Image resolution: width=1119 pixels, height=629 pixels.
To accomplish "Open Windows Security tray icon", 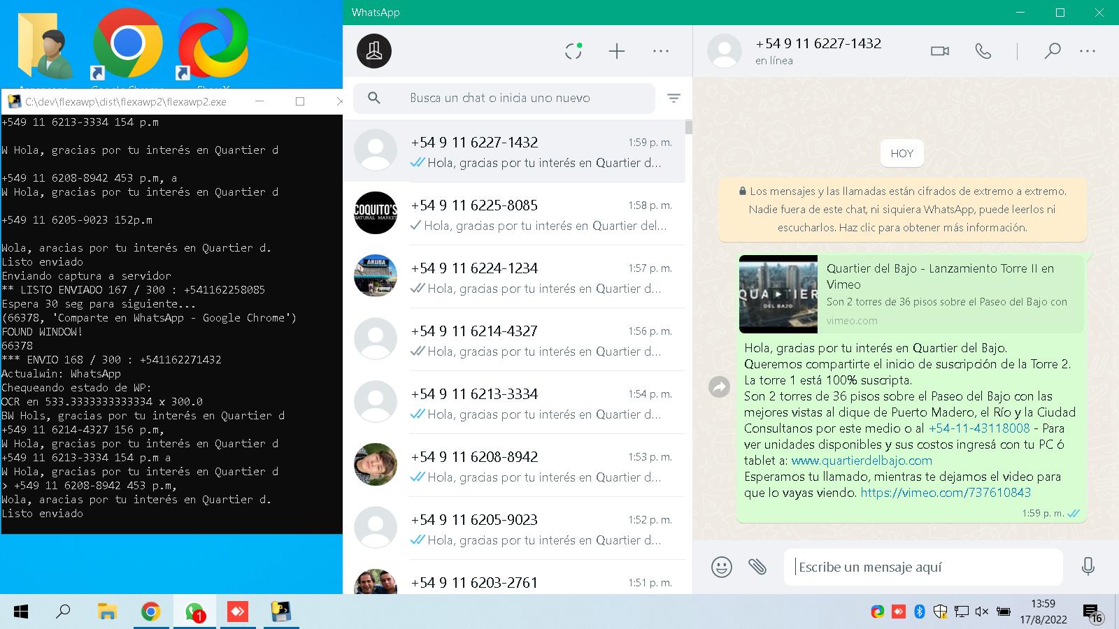I will [x=941, y=612].
